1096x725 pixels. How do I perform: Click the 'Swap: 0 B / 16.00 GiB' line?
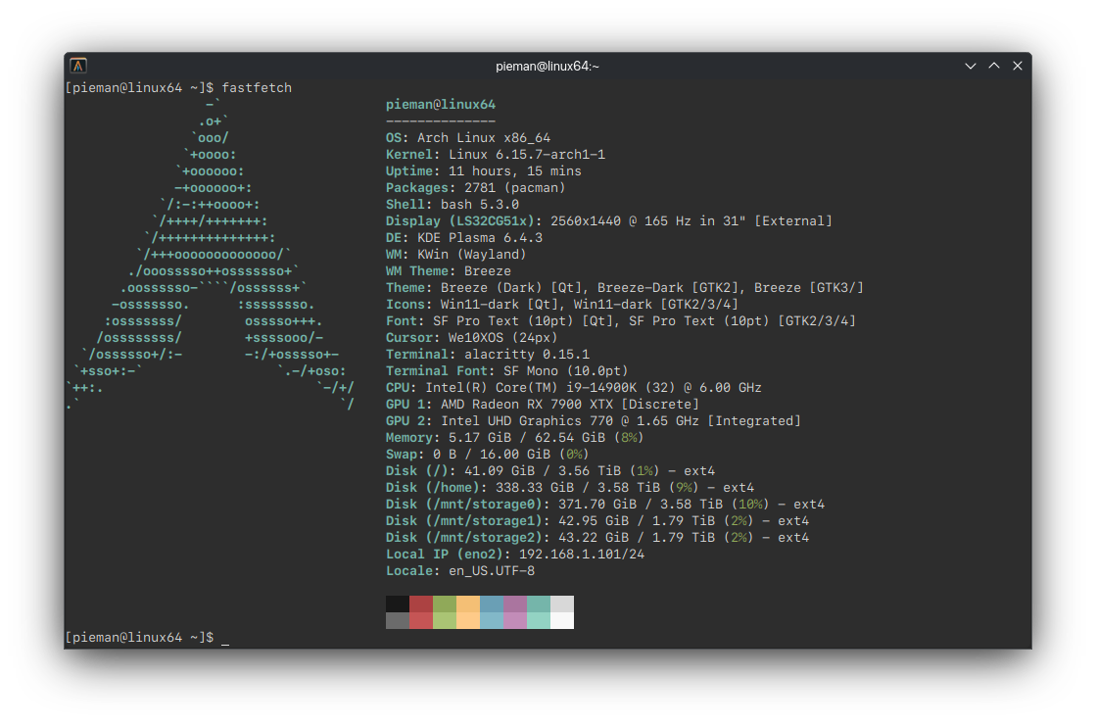coord(487,455)
